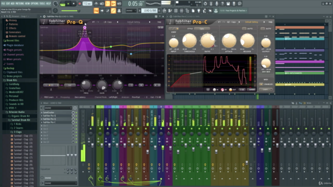
Task: Open the EDIT menu
Action: tap(8, 4)
